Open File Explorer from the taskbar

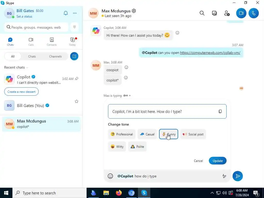(106, 193)
